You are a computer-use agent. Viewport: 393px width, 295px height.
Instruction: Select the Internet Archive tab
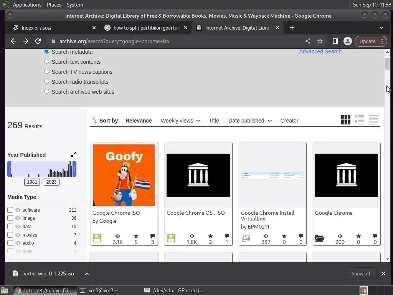(x=238, y=28)
